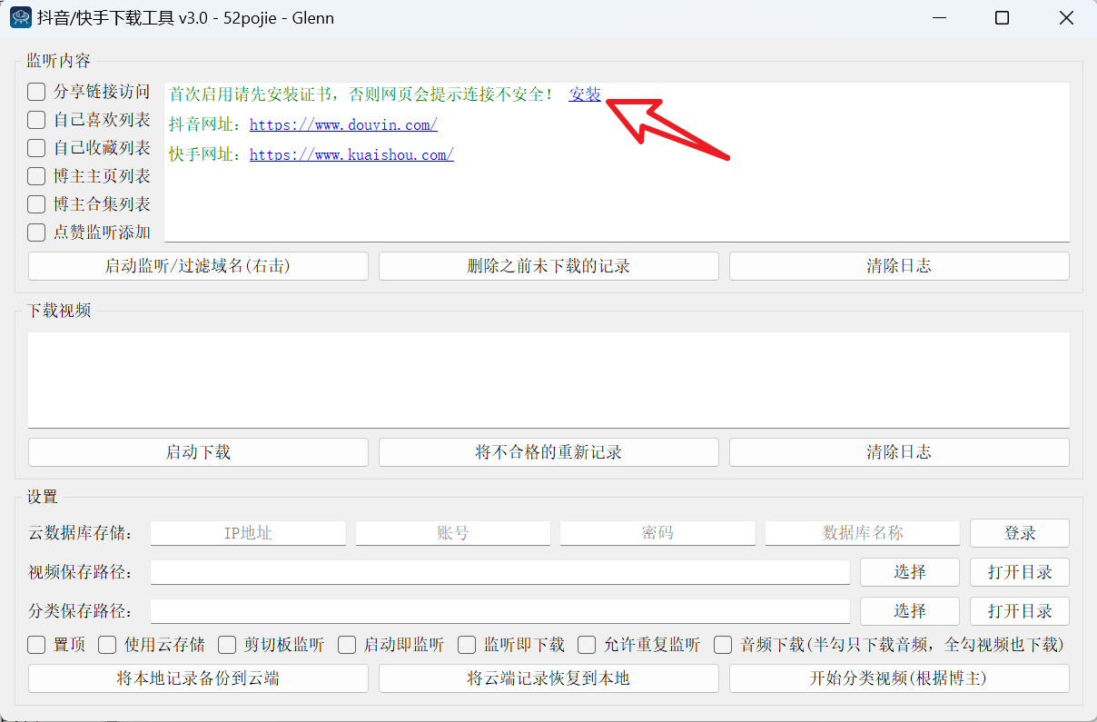This screenshot has width=1097, height=722.
Task: Click the 启动监听/过滤域名 button
Action: point(197,265)
